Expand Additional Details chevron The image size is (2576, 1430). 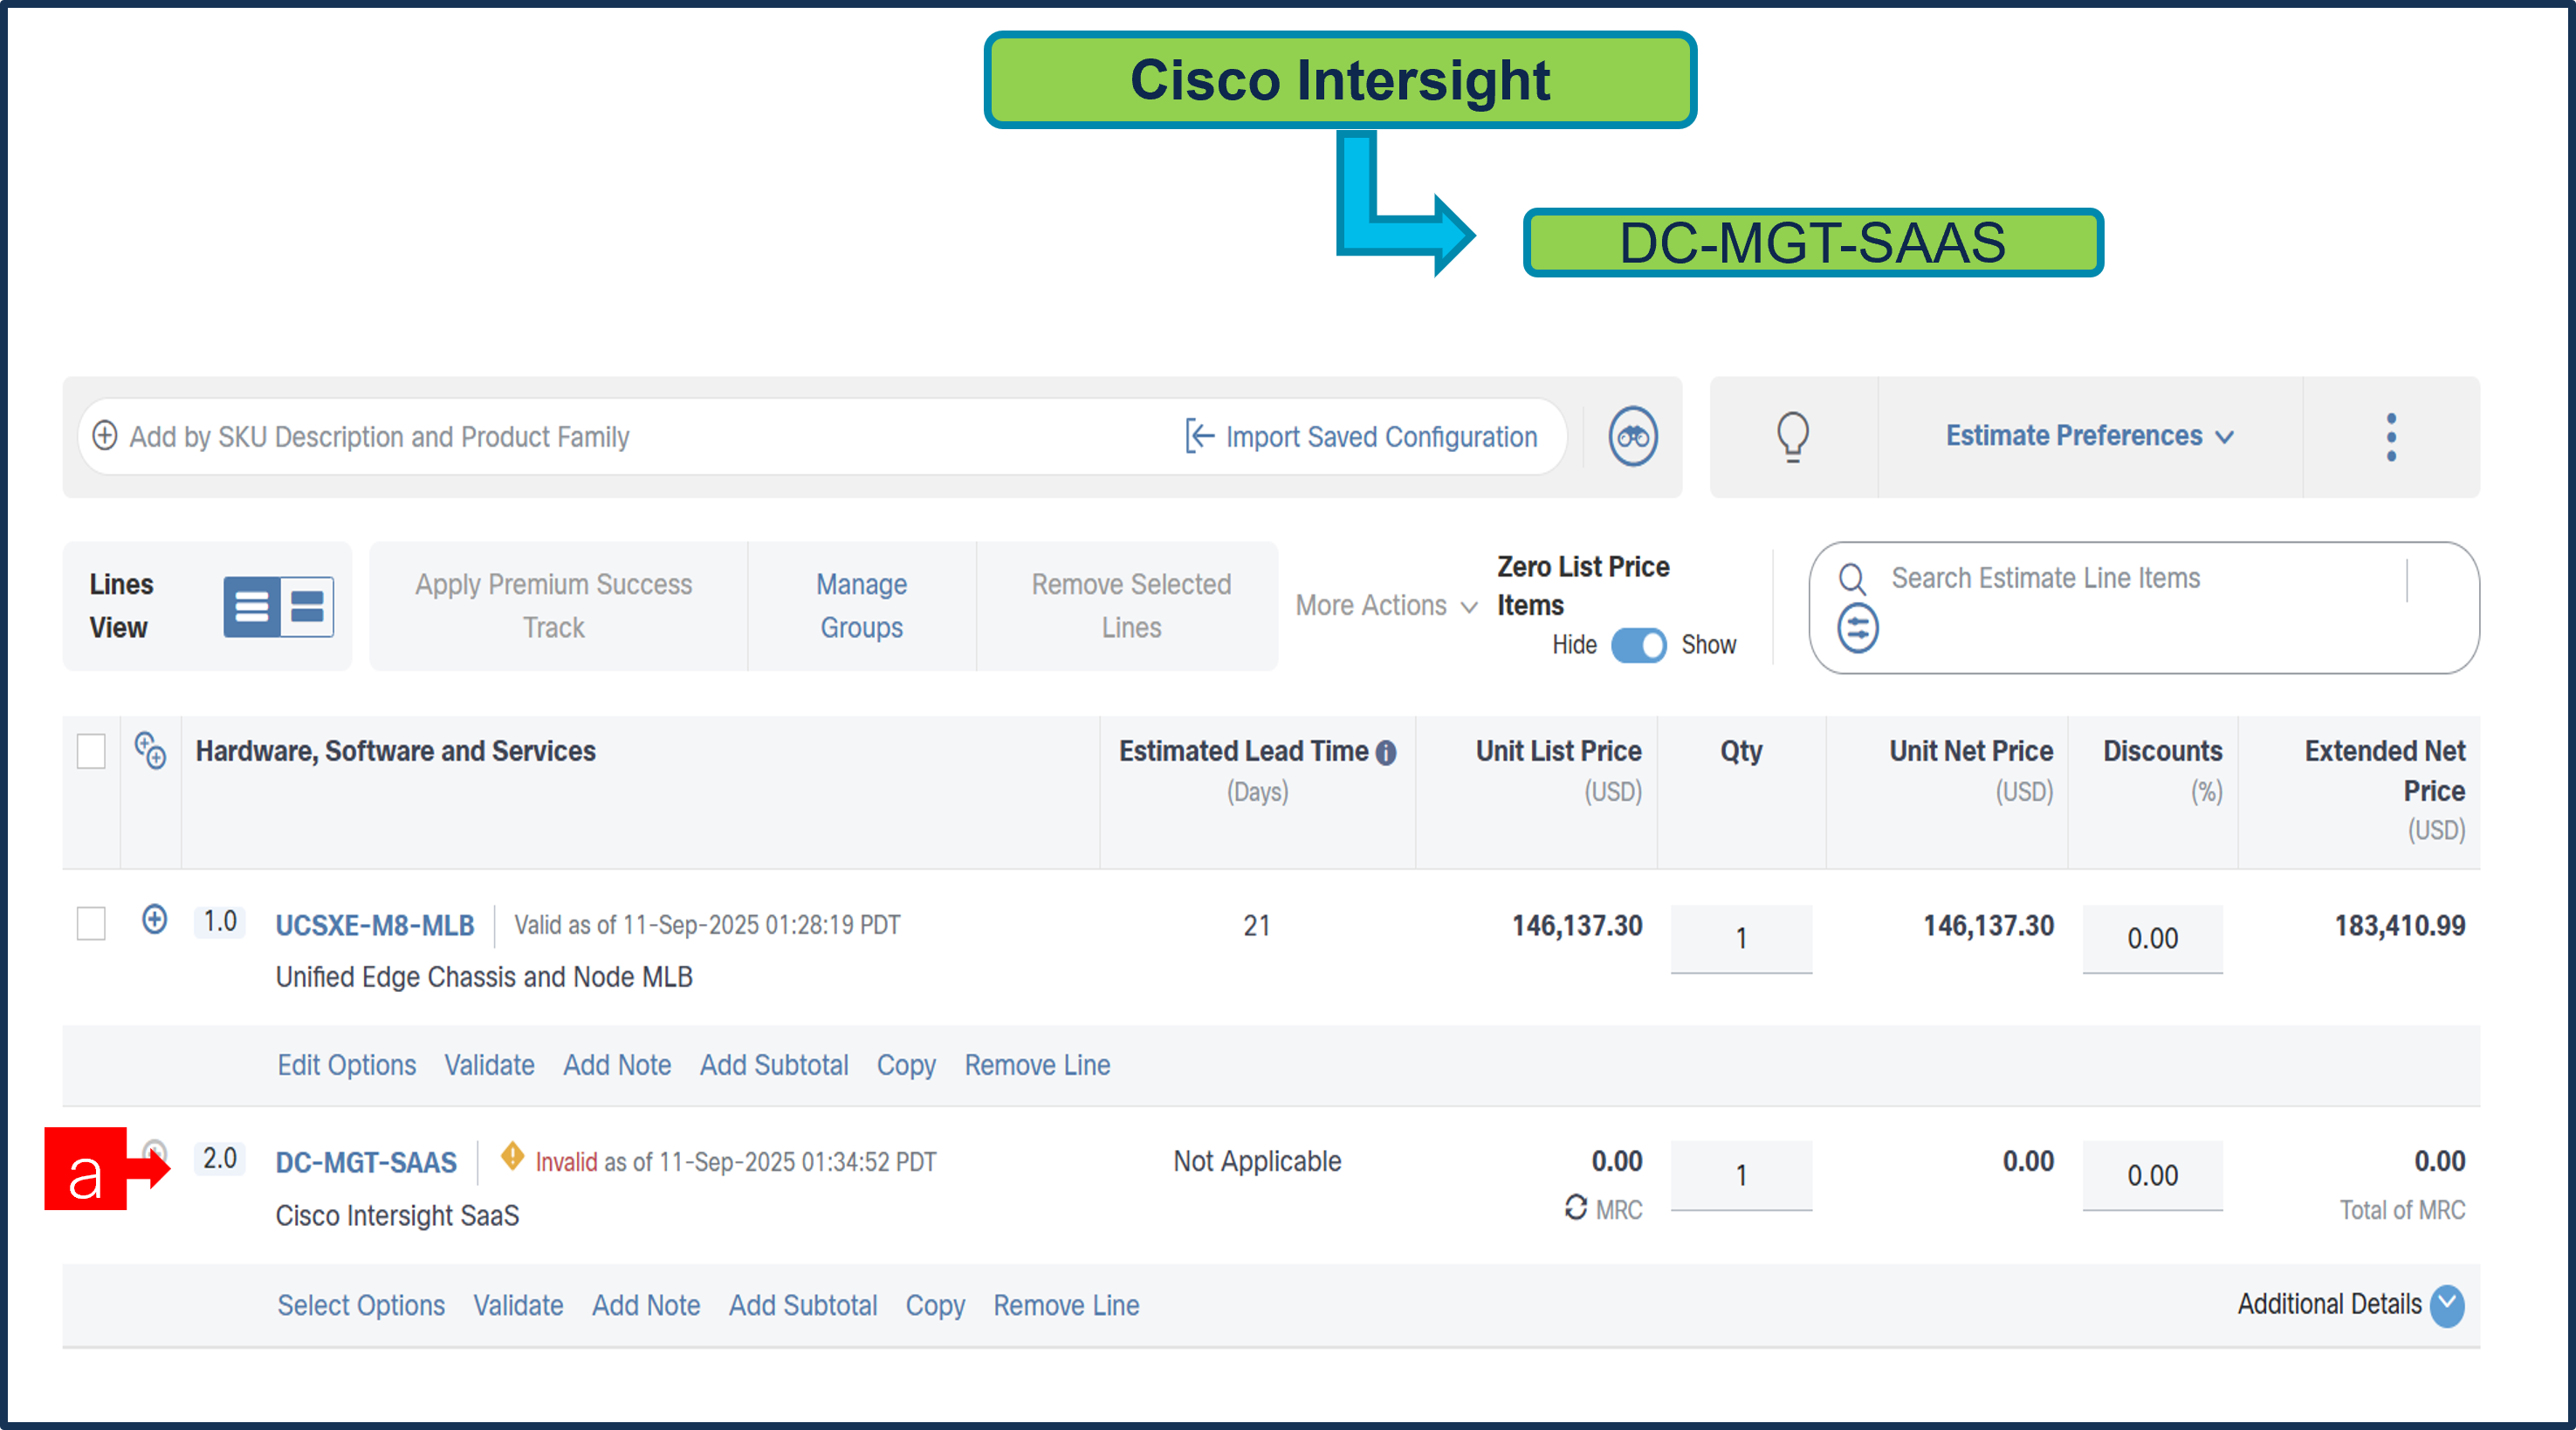pos(2446,1305)
